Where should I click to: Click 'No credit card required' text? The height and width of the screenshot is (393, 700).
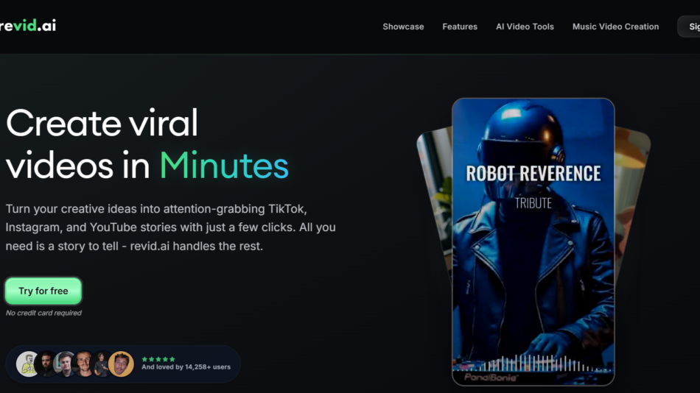pyautogui.click(x=43, y=314)
